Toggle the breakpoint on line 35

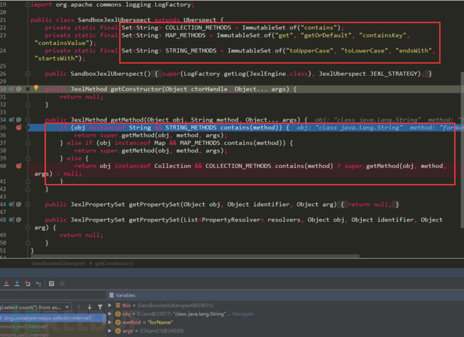[x=19, y=128]
